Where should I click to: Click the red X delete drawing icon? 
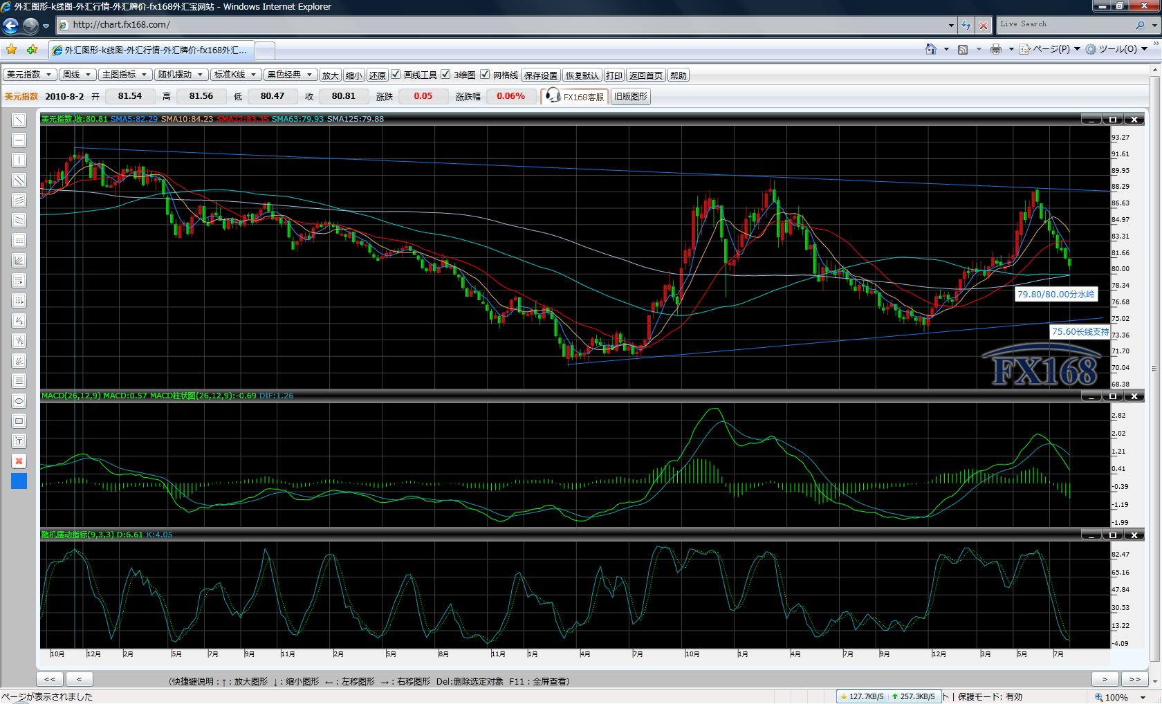click(x=19, y=461)
